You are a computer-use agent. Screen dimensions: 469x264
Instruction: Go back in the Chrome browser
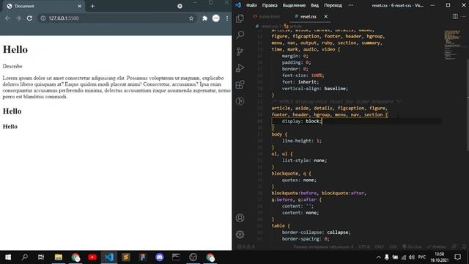click(x=7, y=18)
